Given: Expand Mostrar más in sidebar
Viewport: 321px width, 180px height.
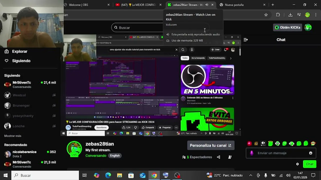Looking at the screenshot, I should 13,136.
